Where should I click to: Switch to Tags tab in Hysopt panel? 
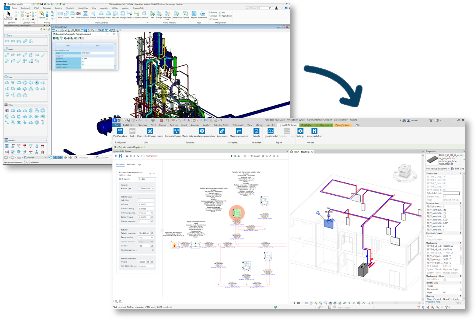point(139,164)
